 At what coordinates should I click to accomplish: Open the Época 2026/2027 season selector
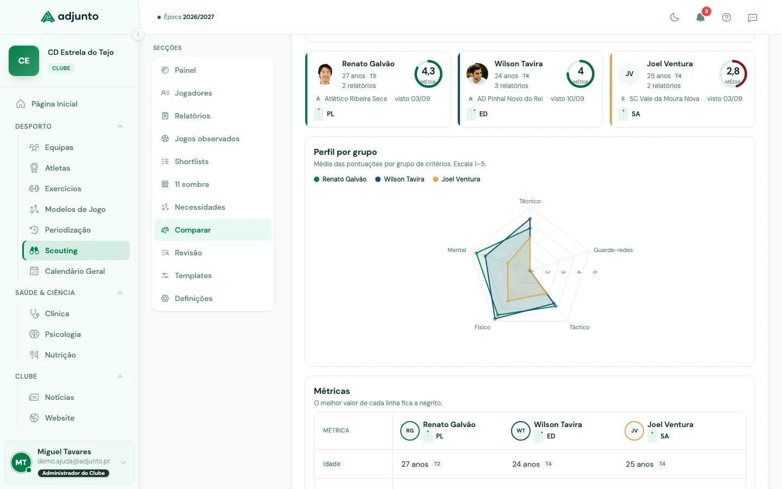[x=186, y=17]
